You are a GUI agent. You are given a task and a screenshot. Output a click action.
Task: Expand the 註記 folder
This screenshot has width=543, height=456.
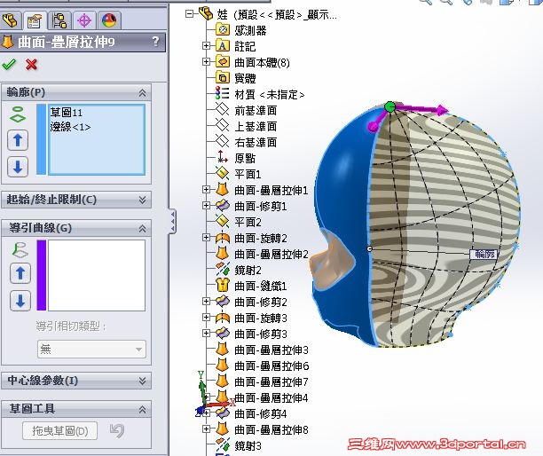point(206,46)
